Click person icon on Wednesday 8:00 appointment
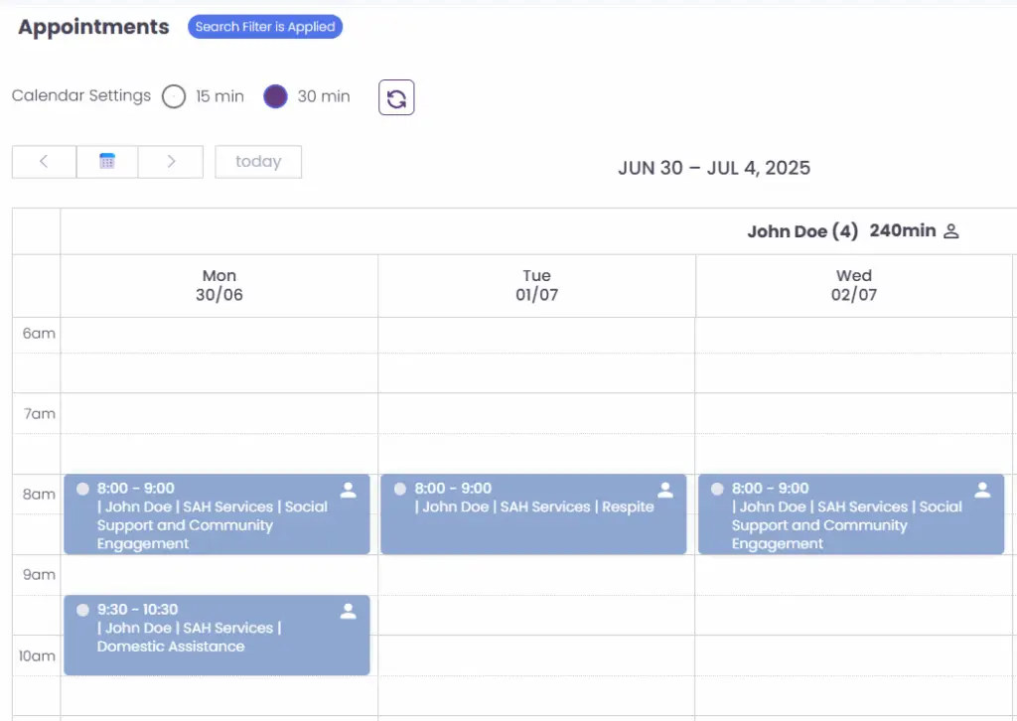The width and height of the screenshot is (1017, 721). pos(982,490)
